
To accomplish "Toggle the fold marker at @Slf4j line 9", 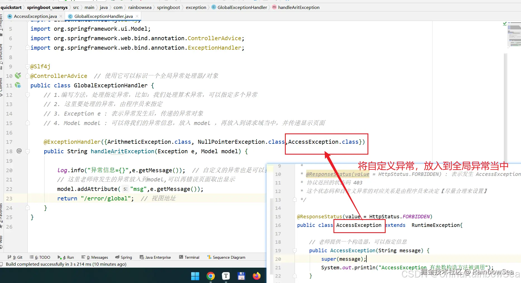I will 28,66.
